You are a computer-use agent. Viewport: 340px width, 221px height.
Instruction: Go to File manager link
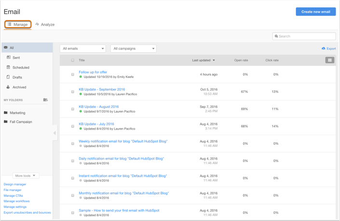tap(13, 190)
